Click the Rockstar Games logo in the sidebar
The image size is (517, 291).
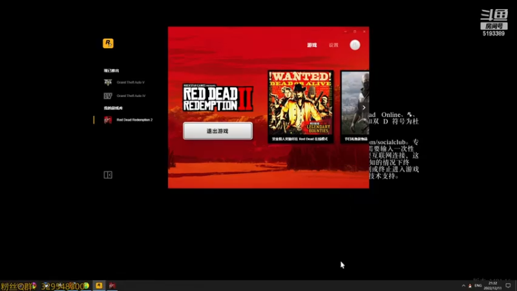point(108,43)
